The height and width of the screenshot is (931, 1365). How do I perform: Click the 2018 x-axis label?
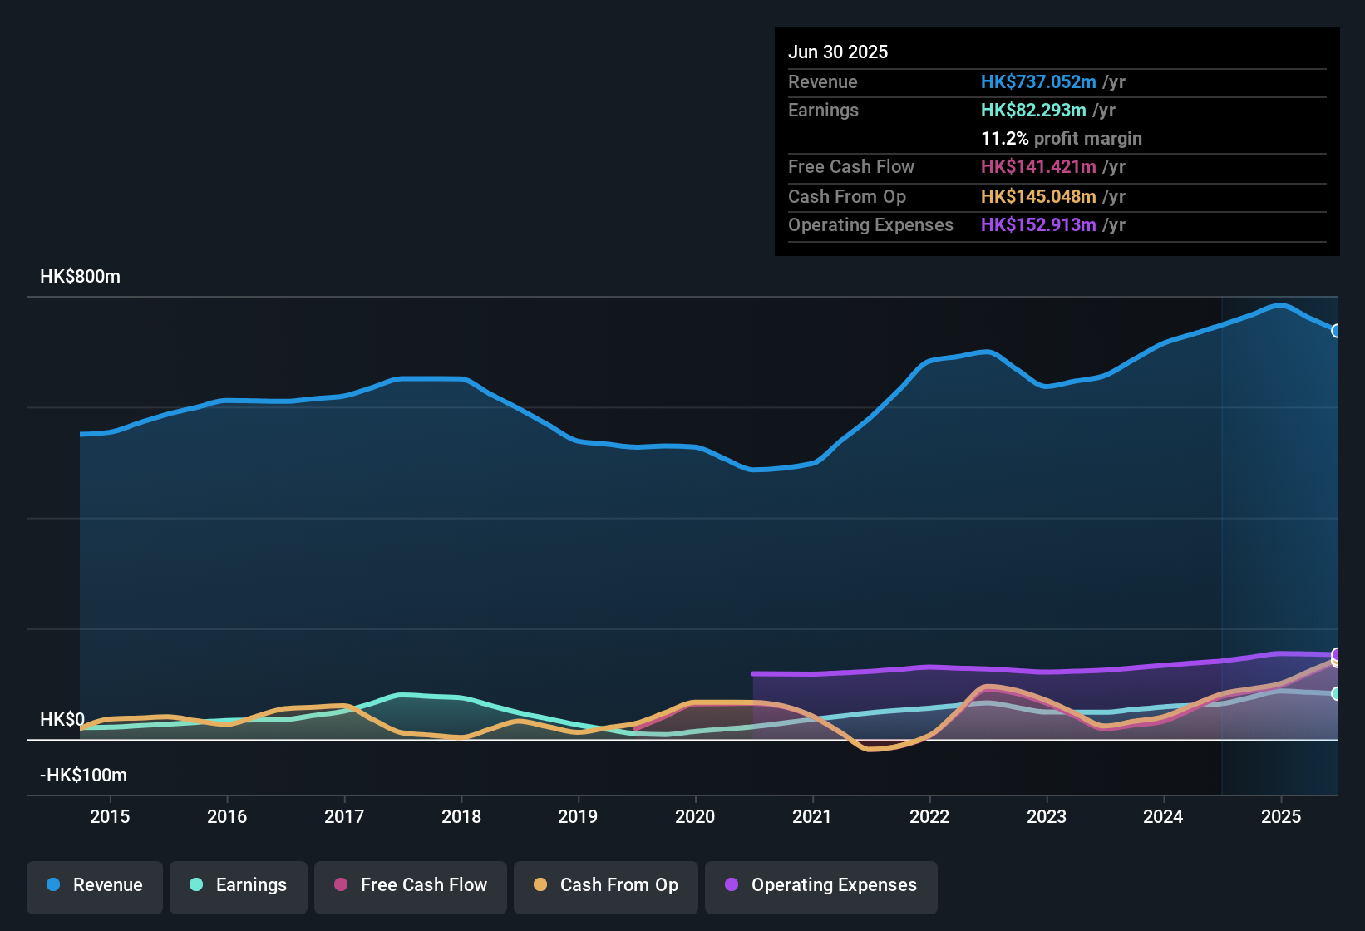[461, 816]
